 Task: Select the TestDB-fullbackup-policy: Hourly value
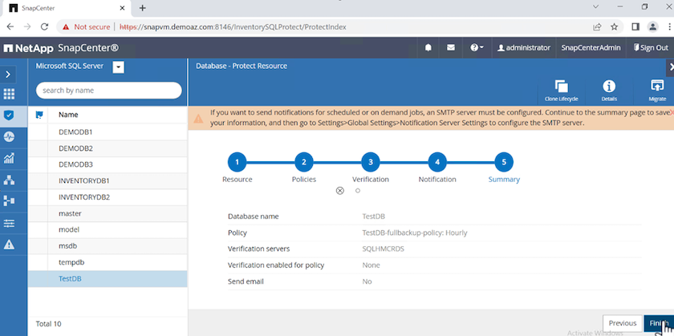(414, 233)
